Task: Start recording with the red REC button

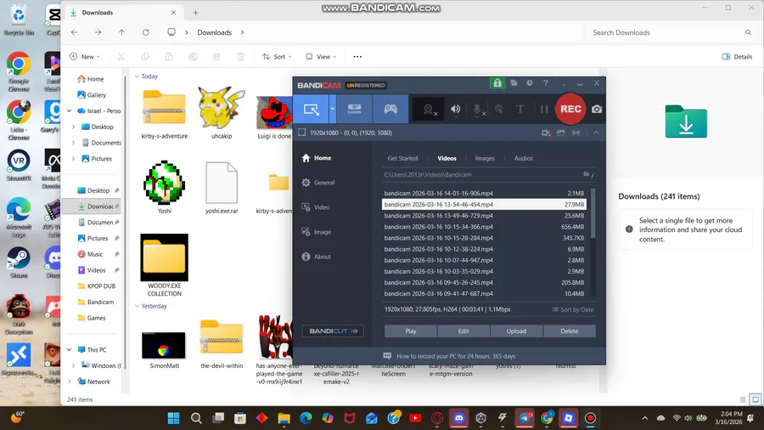Action: pos(570,109)
